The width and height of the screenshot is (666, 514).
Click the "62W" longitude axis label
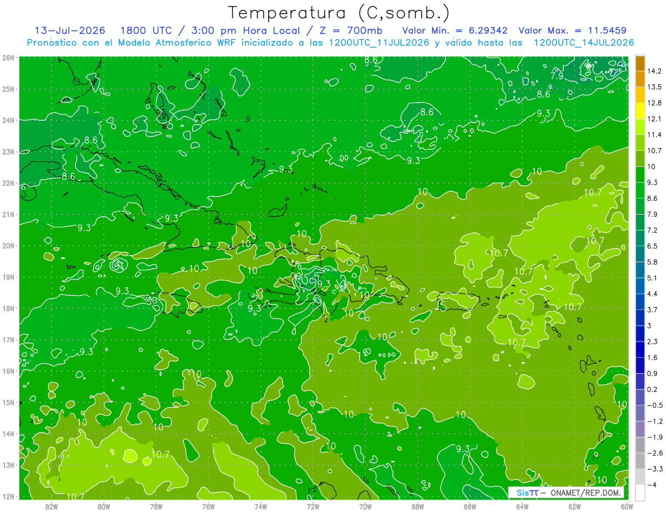(574, 507)
